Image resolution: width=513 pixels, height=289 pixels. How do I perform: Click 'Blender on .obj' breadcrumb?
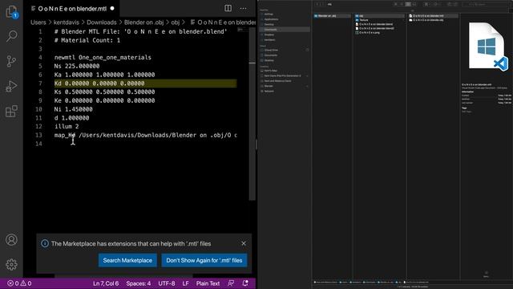[143, 22]
